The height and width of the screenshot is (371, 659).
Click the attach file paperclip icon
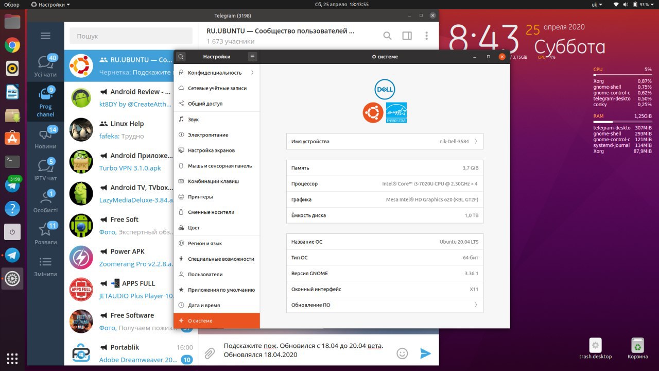210,353
